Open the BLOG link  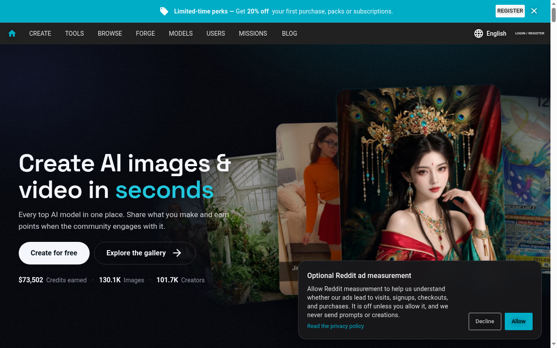point(289,33)
